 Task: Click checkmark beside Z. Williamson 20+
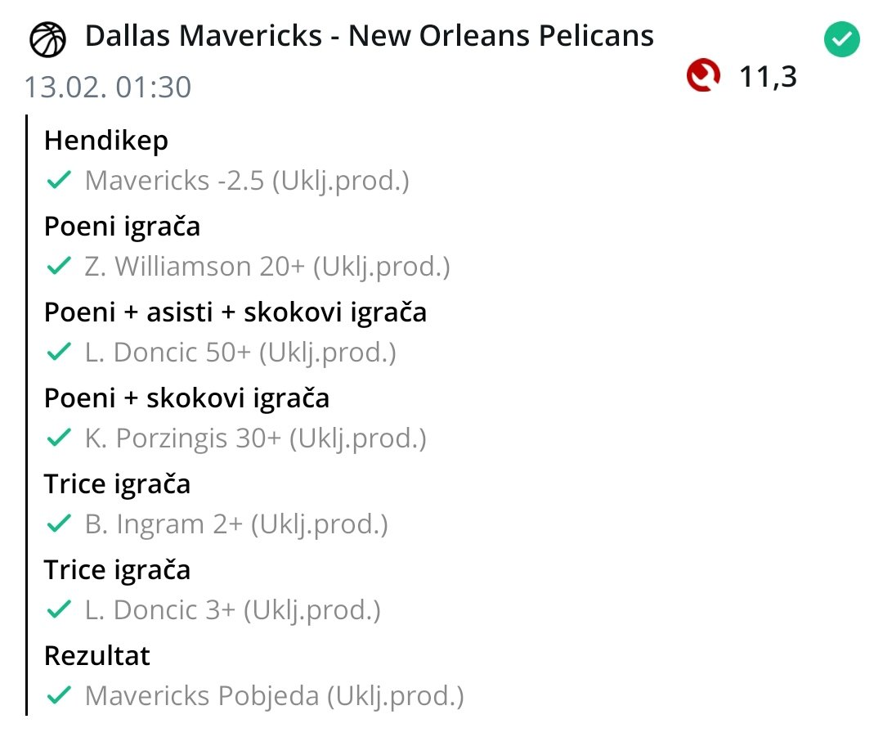[59, 267]
